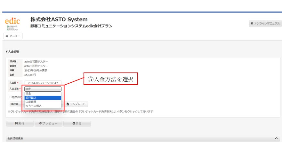Click the ¥ 入金処理 heading
Image resolution: width=282 pixels, height=144 pixels.
[x=12, y=52]
